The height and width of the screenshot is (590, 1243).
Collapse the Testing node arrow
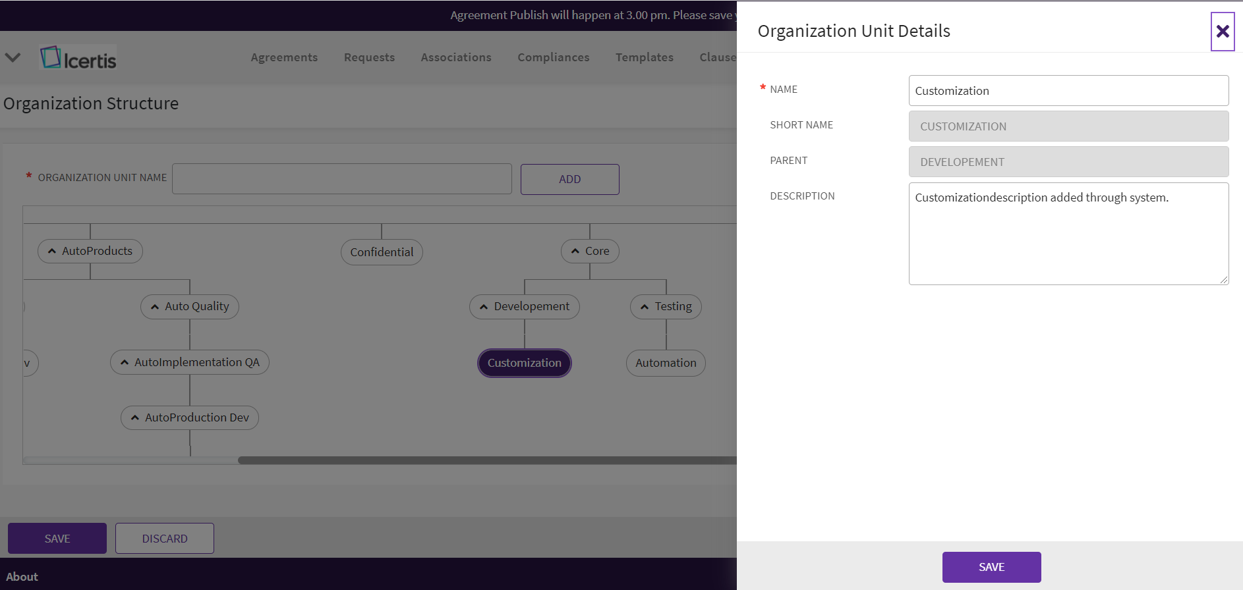click(x=645, y=307)
